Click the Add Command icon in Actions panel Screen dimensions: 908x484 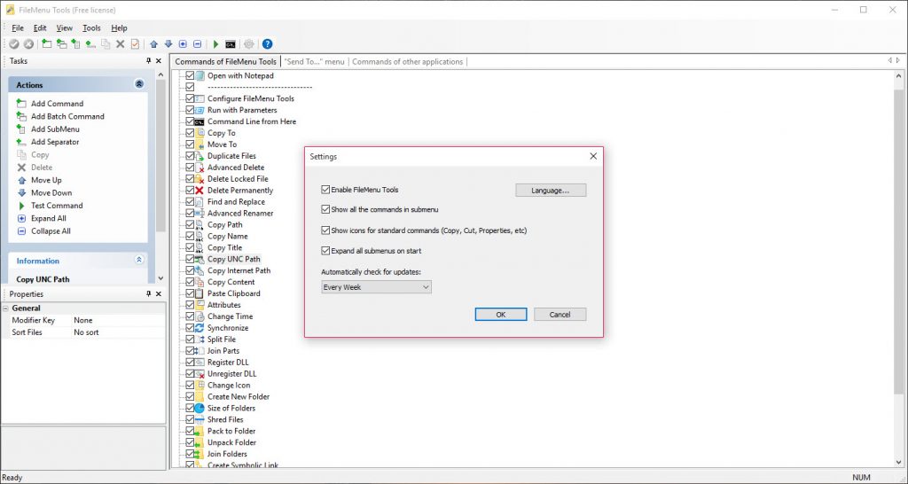point(21,103)
